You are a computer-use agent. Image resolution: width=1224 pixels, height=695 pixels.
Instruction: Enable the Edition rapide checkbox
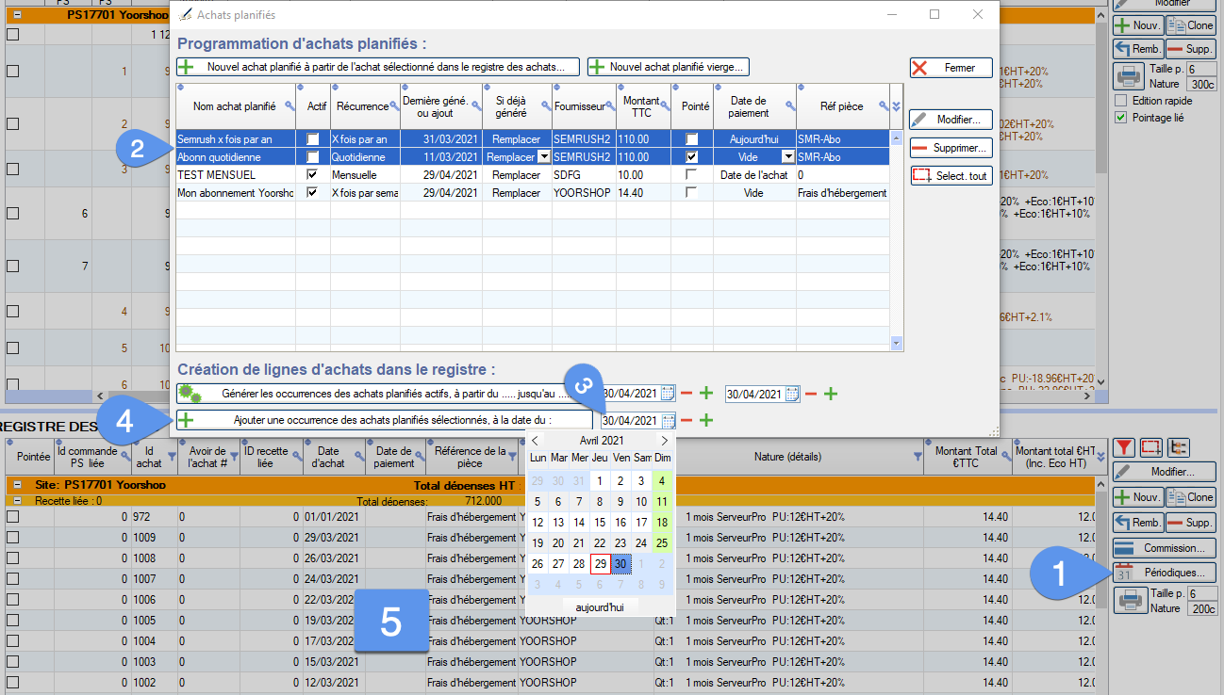click(x=1120, y=101)
